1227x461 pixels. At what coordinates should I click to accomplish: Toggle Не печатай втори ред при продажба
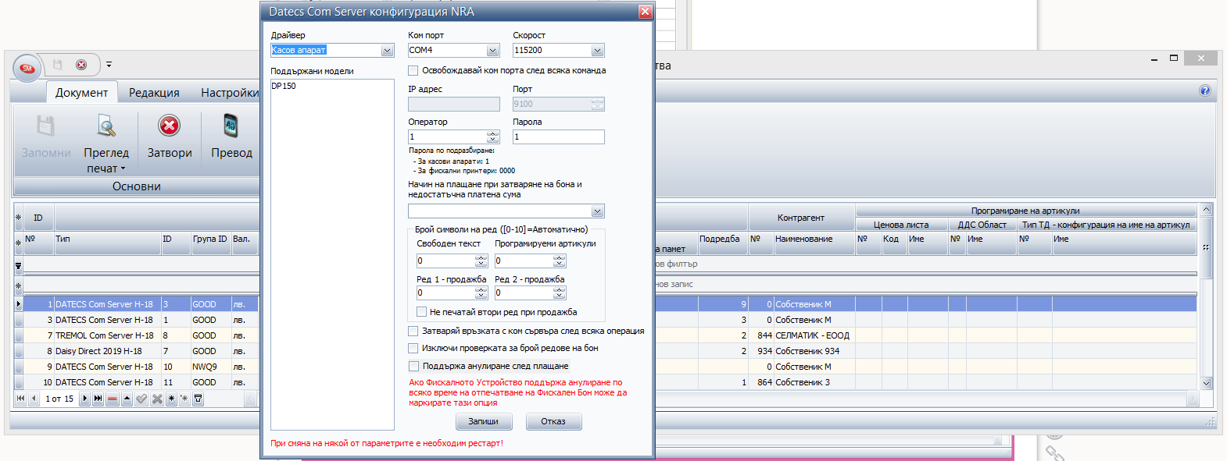coord(422,312)
